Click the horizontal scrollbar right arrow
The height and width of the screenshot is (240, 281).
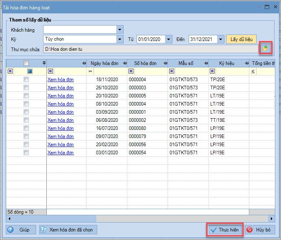click(x=272, y=218)
